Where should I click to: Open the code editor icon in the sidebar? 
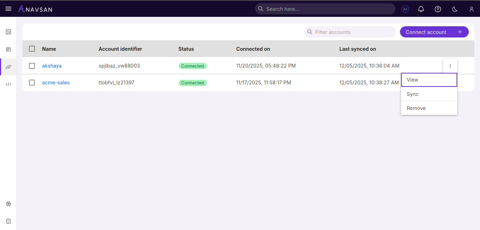tap(8, 84)
